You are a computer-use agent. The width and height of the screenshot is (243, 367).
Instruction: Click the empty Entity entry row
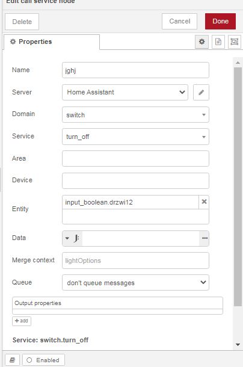[x=135, y=217]
